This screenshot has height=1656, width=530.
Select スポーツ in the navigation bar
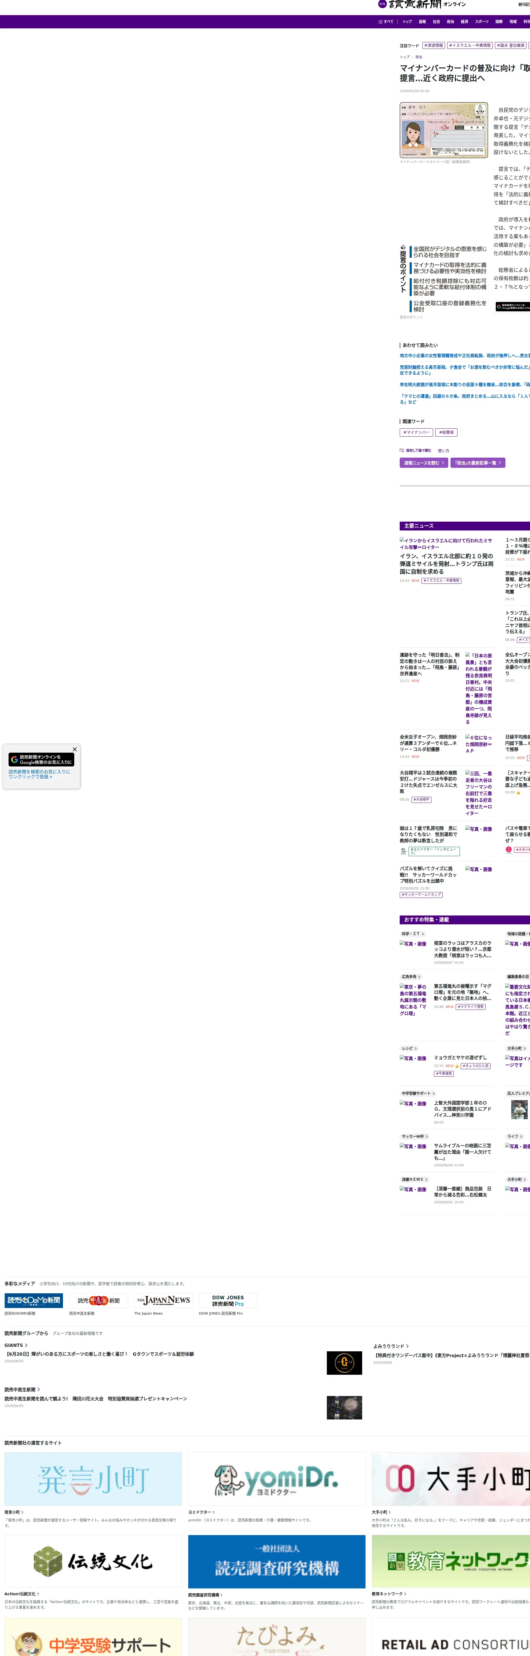click(x=482, y=22)
